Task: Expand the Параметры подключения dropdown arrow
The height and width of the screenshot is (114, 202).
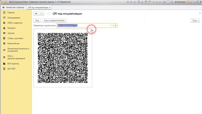Action: (x=112, y=25)
